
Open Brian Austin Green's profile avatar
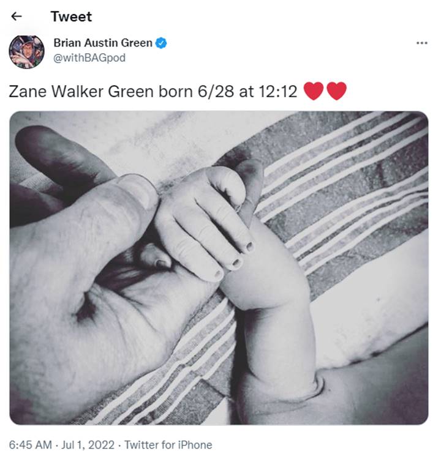click(27, 52)
